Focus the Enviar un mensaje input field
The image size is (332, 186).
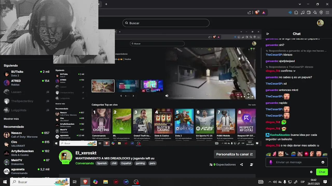coord(296,162)
